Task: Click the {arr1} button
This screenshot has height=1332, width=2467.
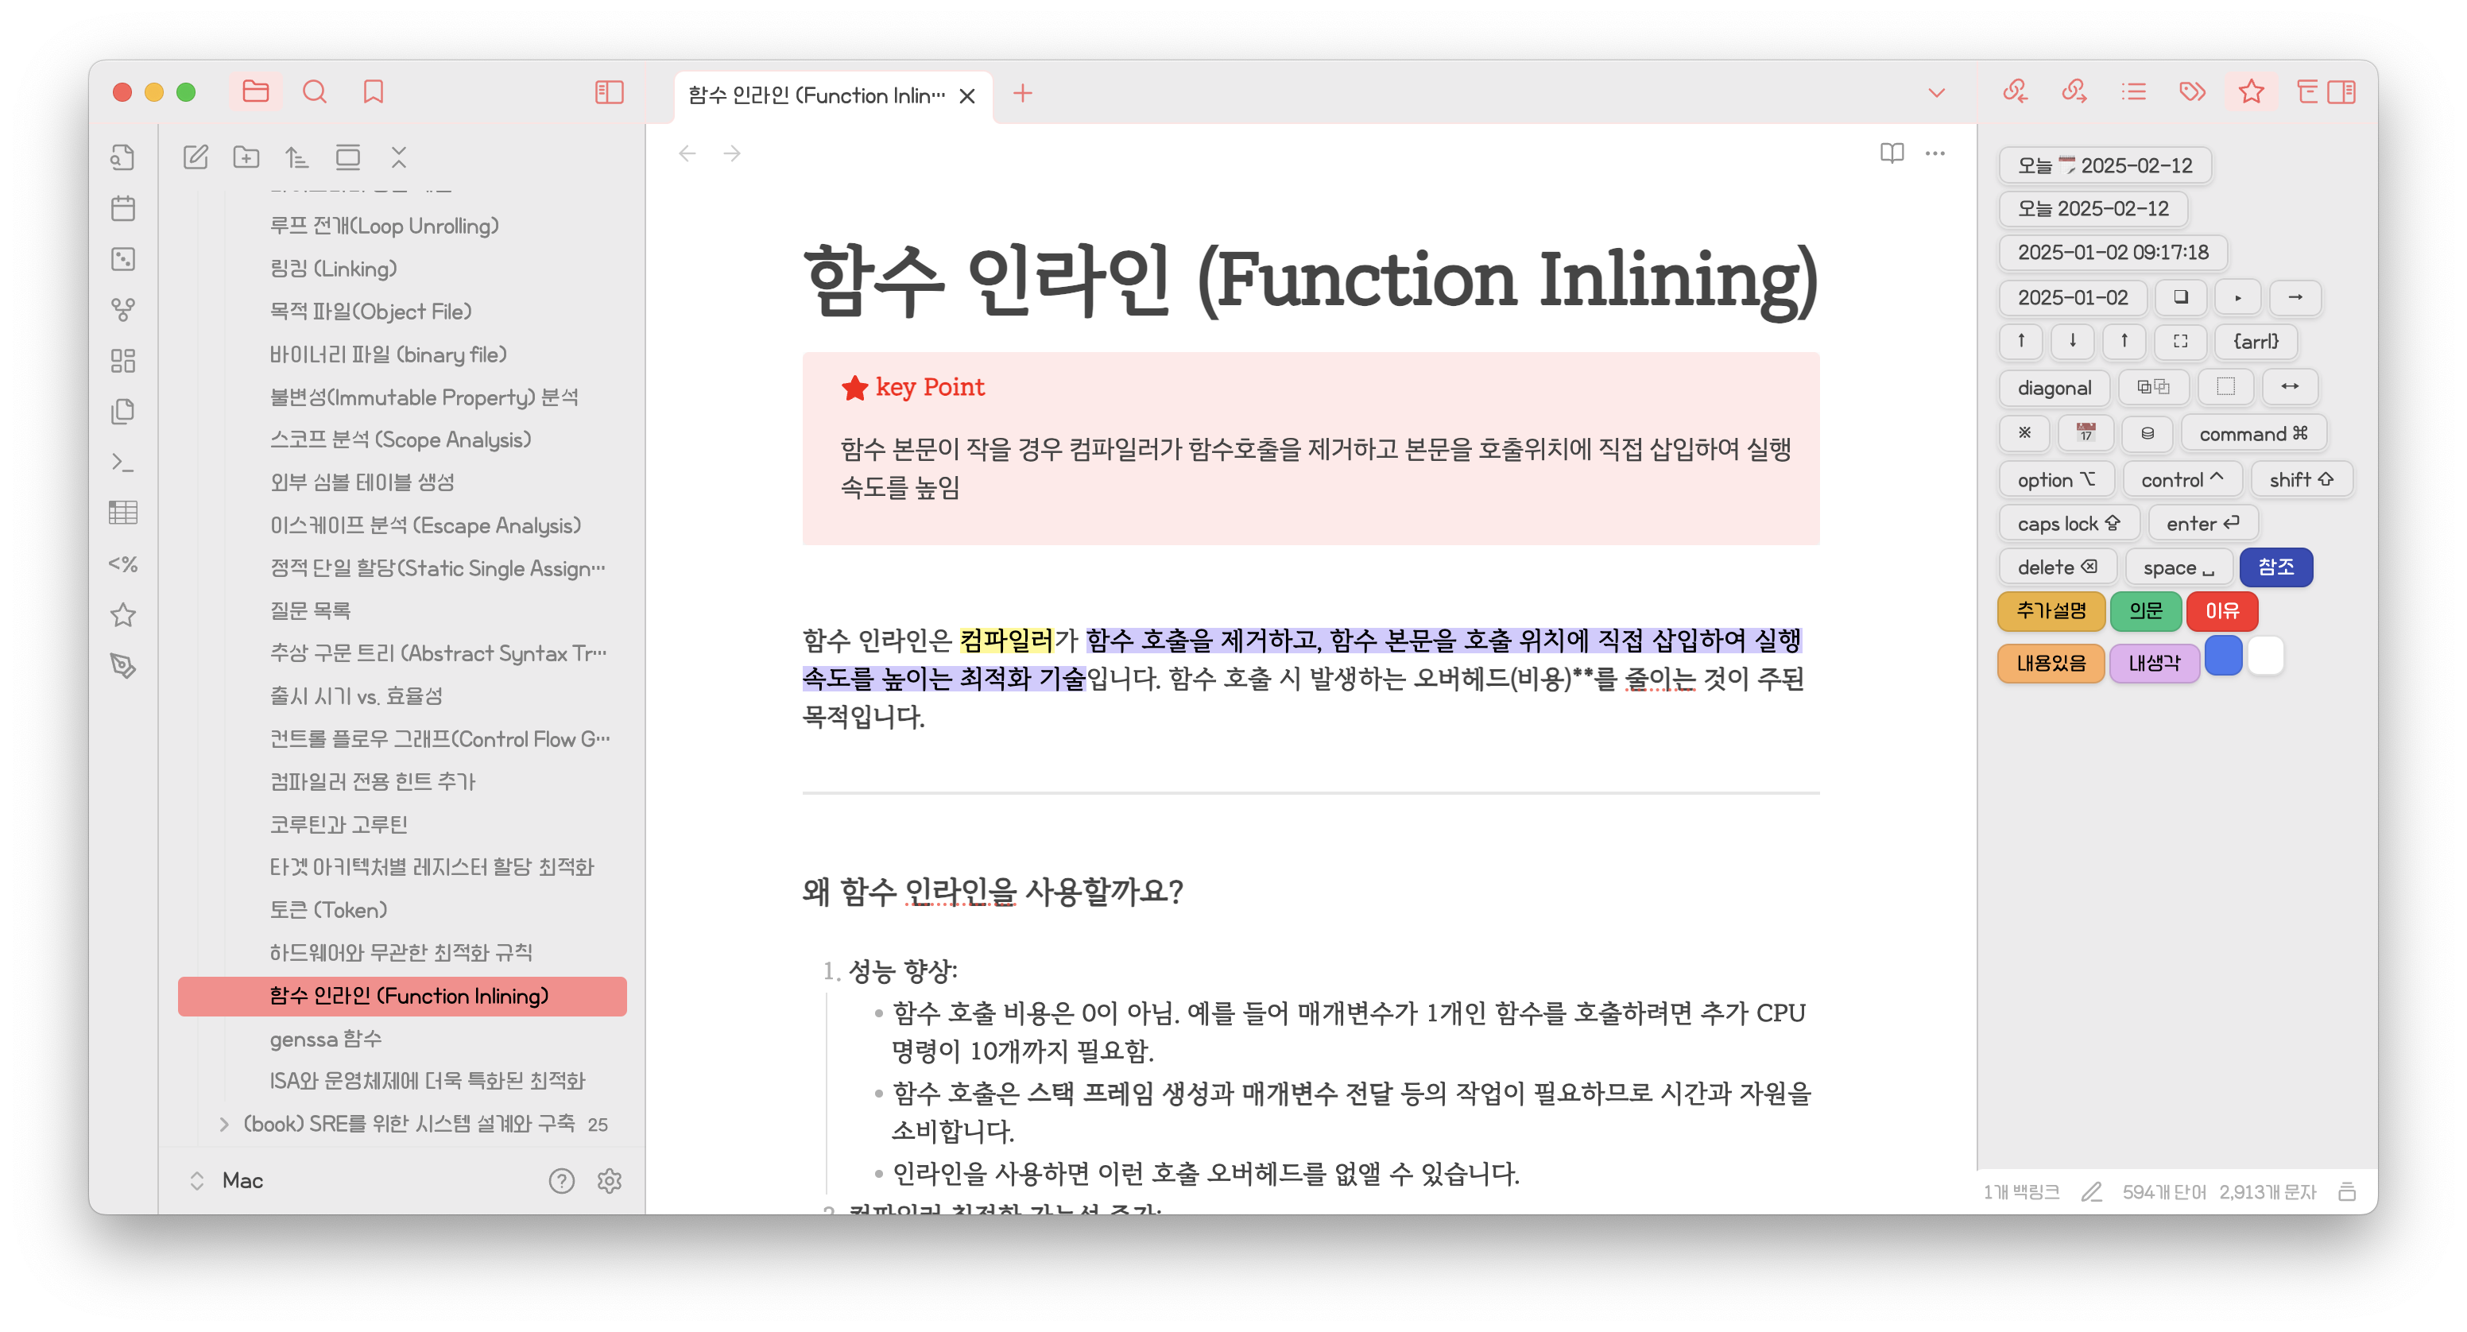Action: point(2256,342)
